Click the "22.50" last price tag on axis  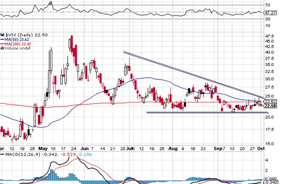click(x=270, y=106)
